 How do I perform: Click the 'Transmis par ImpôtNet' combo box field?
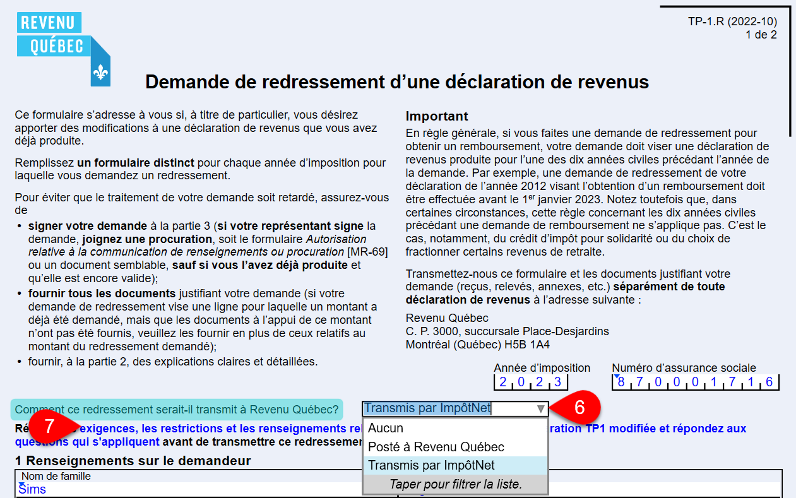click(448, 408)
